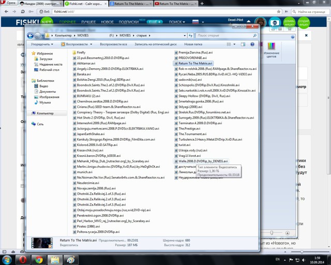331x265 pixels.
Task: Select Документы library in navigation pane
Action: (x=45, y=92)
